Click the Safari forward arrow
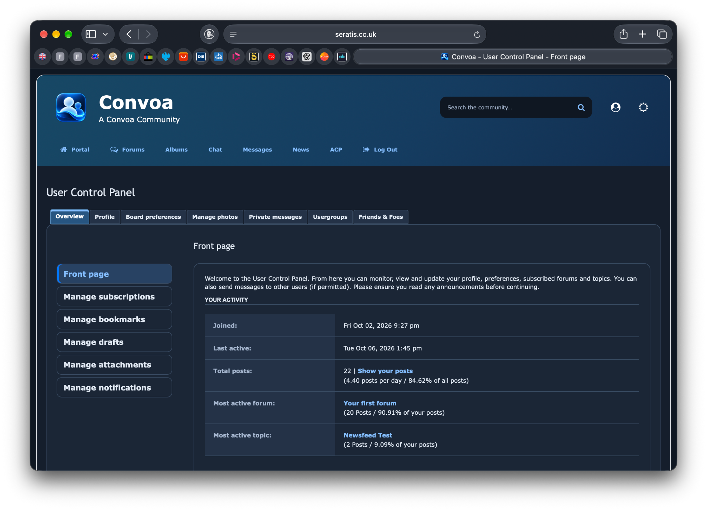Image resolution: width=707 pixels, height=510 pixels. pos(148,34)
